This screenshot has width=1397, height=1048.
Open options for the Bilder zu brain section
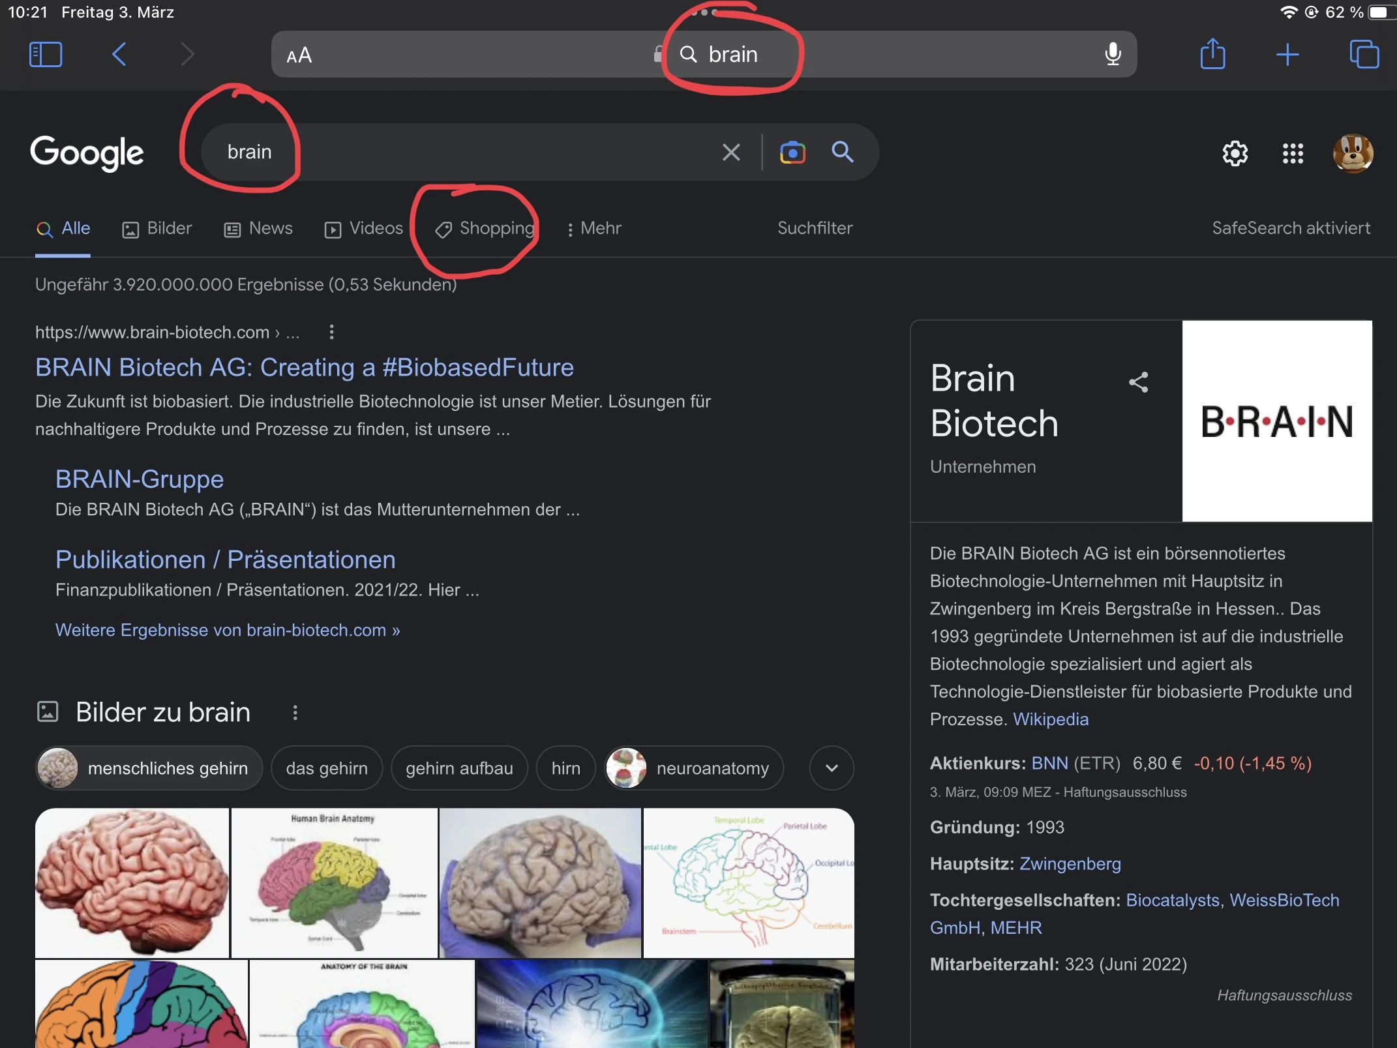click(x=295, y=712)
